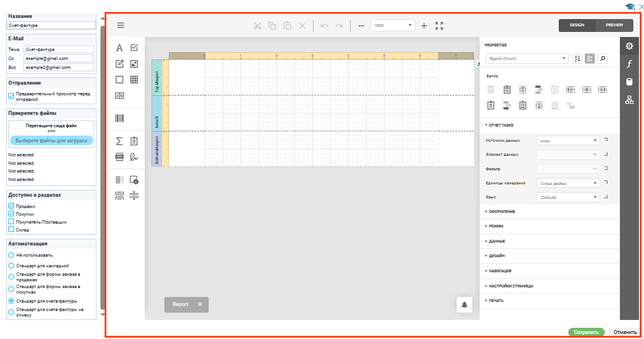Expand the ОФОРМЛЕНИЕ properties section

[x=502, y=212]
